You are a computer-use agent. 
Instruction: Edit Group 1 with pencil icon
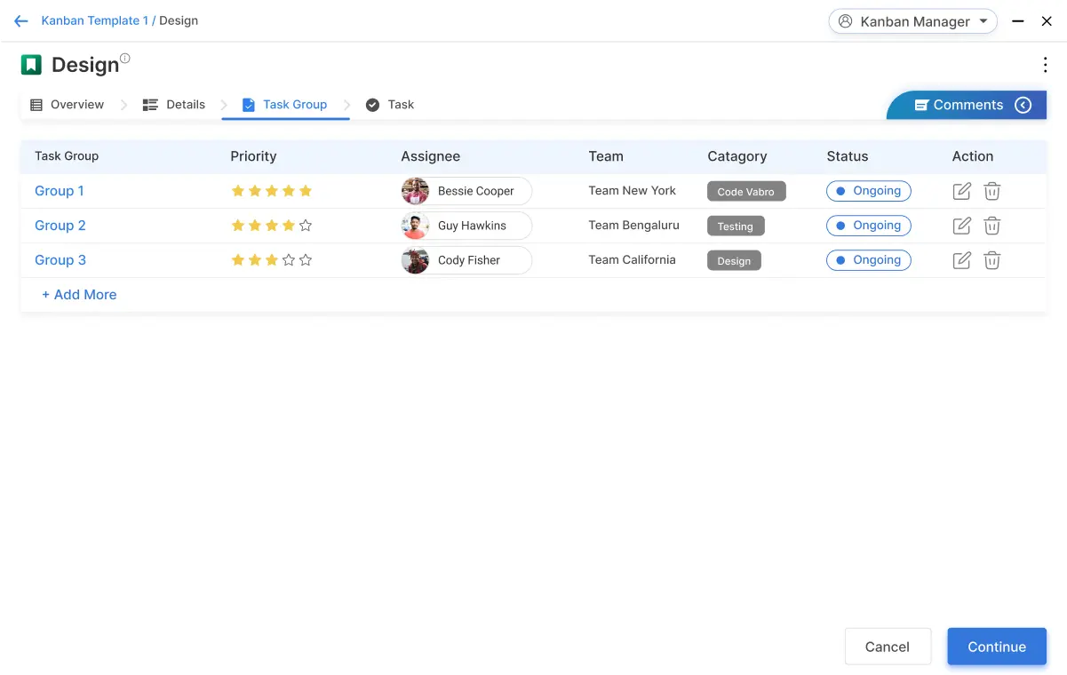(961, 191)
